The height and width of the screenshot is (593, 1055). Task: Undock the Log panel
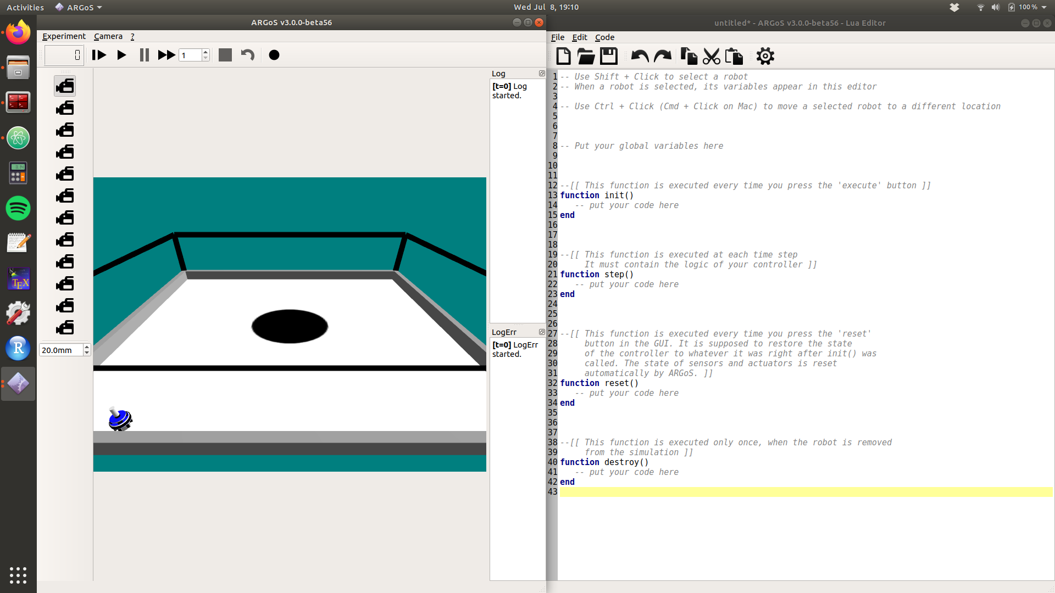click(x=542, y=74)
